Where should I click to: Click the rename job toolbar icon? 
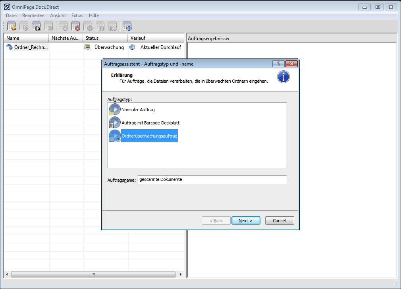click(36, 26)
